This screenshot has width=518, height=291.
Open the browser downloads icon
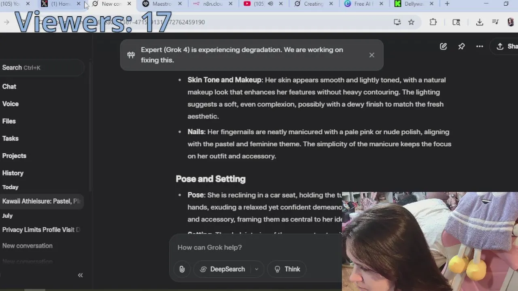tap(480, 22)
